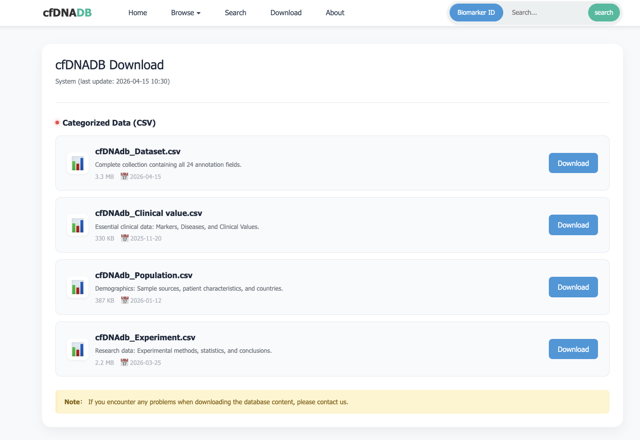Download cfDNAdb_Experiment.csv
The image size is (640, 440).
tap(573, 349)
